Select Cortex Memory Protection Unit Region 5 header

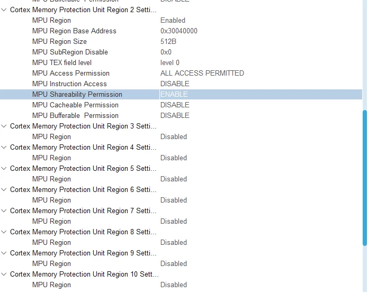(83, 168)
